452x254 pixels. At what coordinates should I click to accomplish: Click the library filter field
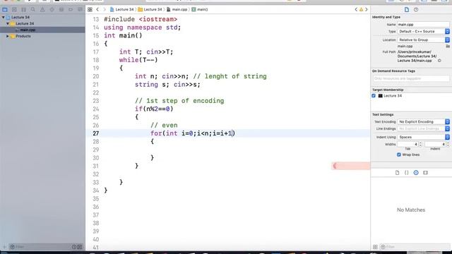[x=415, y=247]
